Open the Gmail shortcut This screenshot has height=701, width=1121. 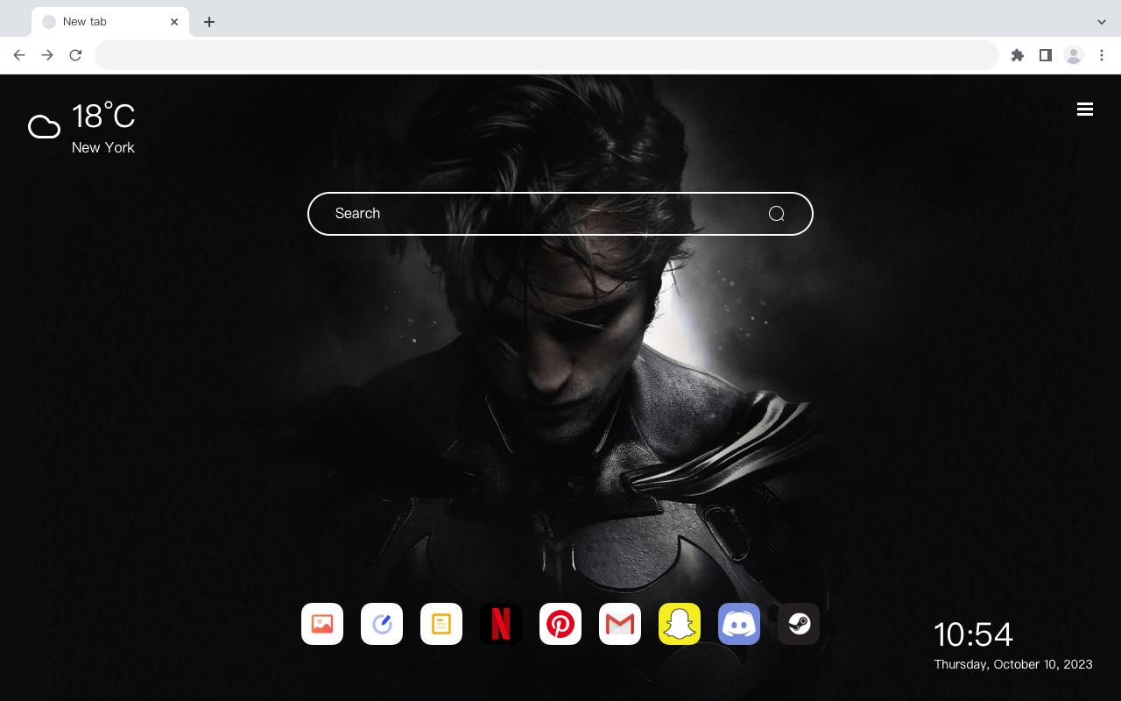(x=620, y=624)
